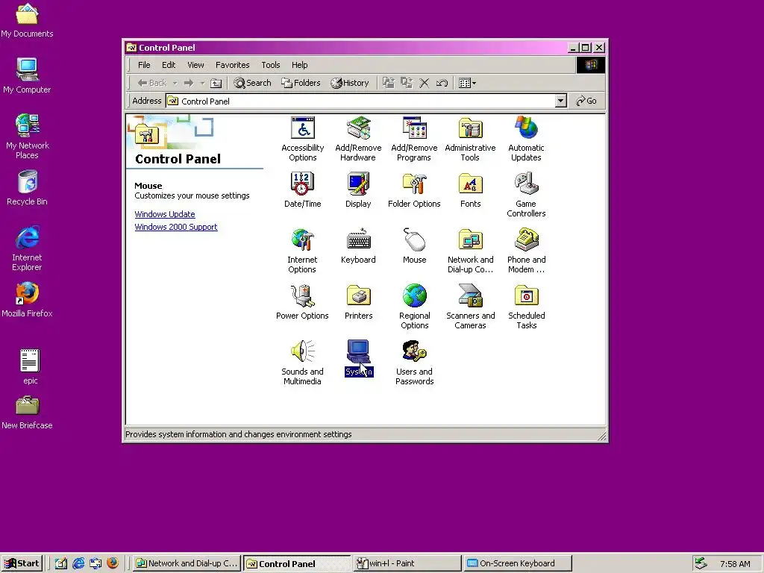The height and width of the screenshot is (573, 764).
Task: Click Show Desktop quick launch icon
Action: 60,563
